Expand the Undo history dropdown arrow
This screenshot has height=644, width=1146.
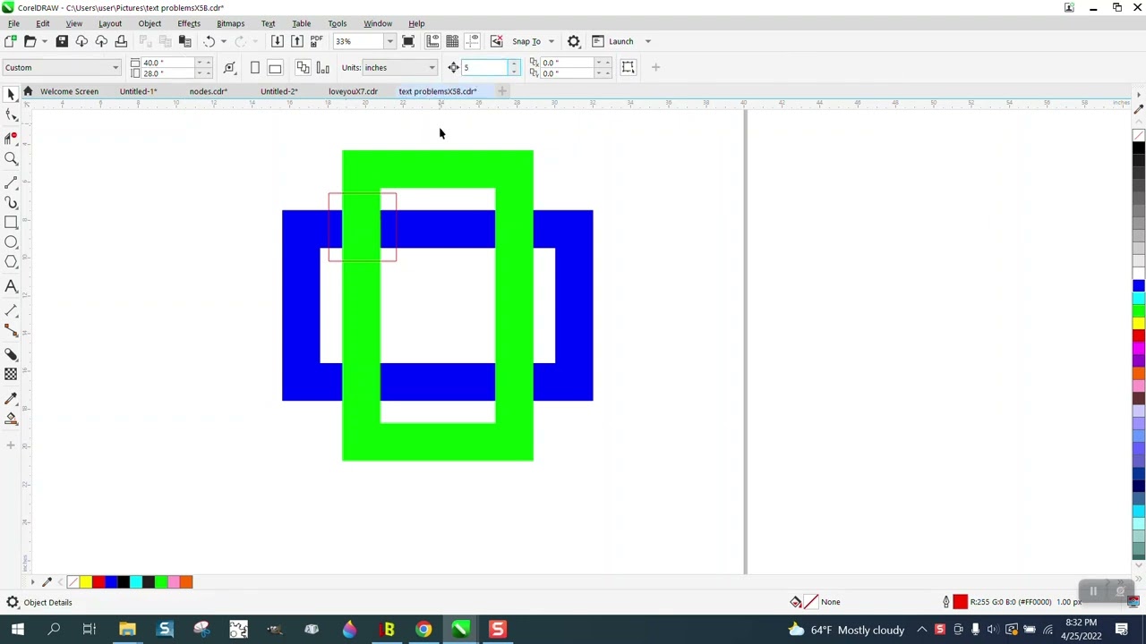tap(223, 41)
